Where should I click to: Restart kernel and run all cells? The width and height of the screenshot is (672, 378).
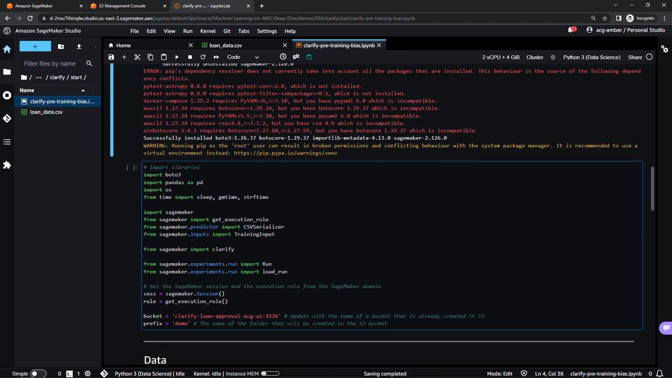(216, 57)
